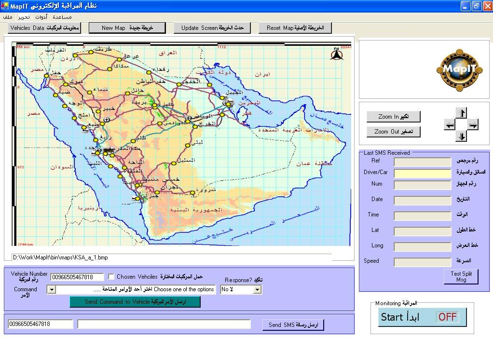The height and width of the screenshot is (338, 493).
Task: Focus the yellow Driver/Car field
Action: pos(422,173)
